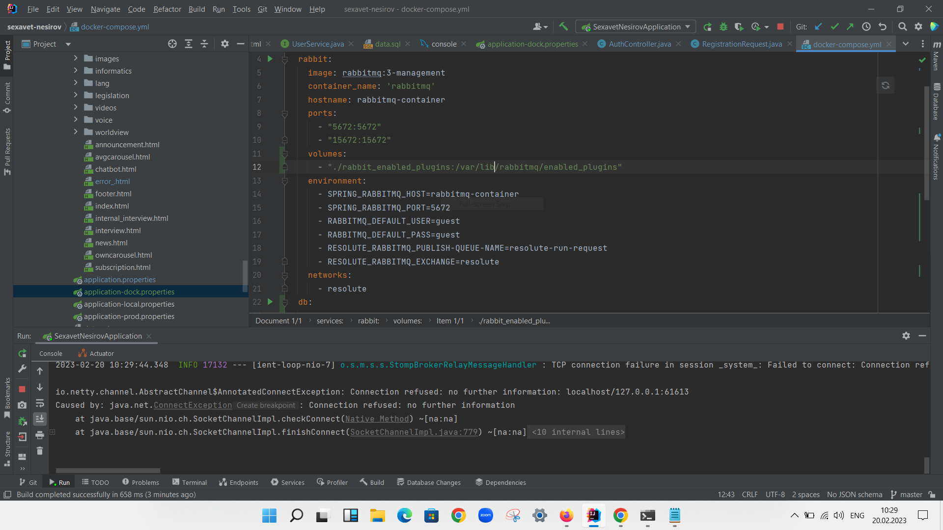This screenshot has height=530, width=943.
Task: Click the Create breakpoint link
Action: point(265,405)
